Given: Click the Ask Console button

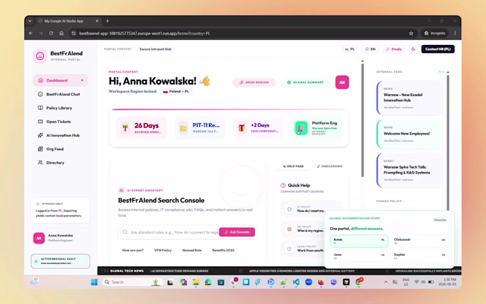Looking at the screenshot, I should 237,232.
